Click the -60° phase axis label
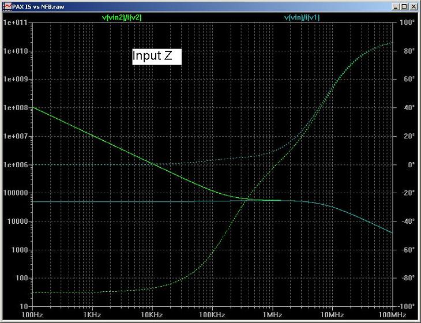The image size is (421, 323). (408, 250)
